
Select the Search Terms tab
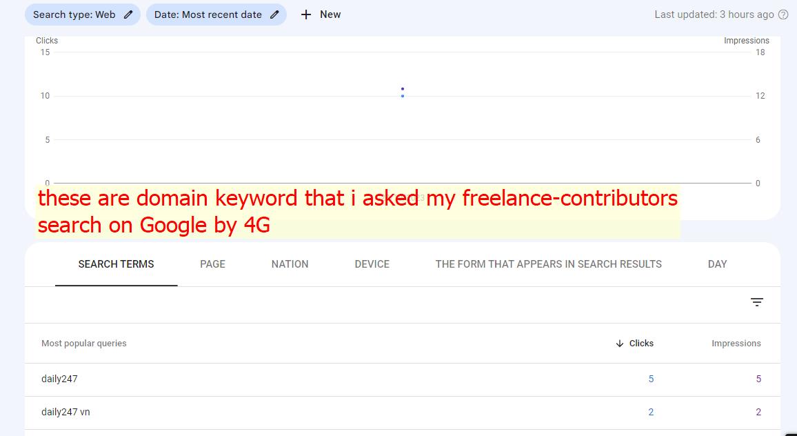click(116, 264)
